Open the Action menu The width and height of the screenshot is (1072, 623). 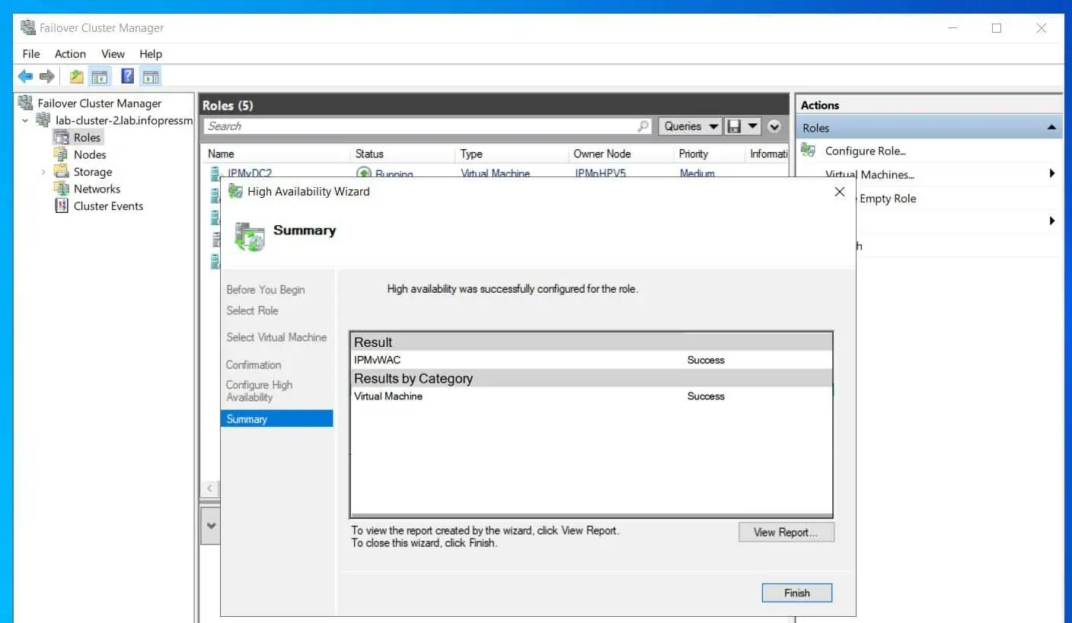coord(70,54)
